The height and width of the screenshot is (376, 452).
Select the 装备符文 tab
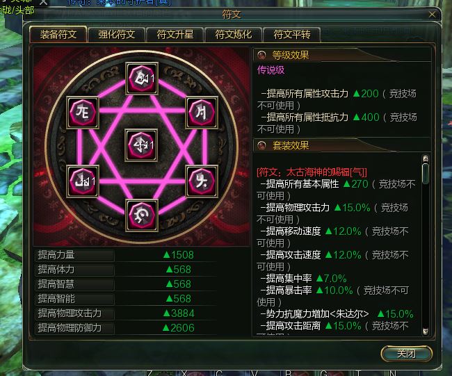tap(58, 35)
